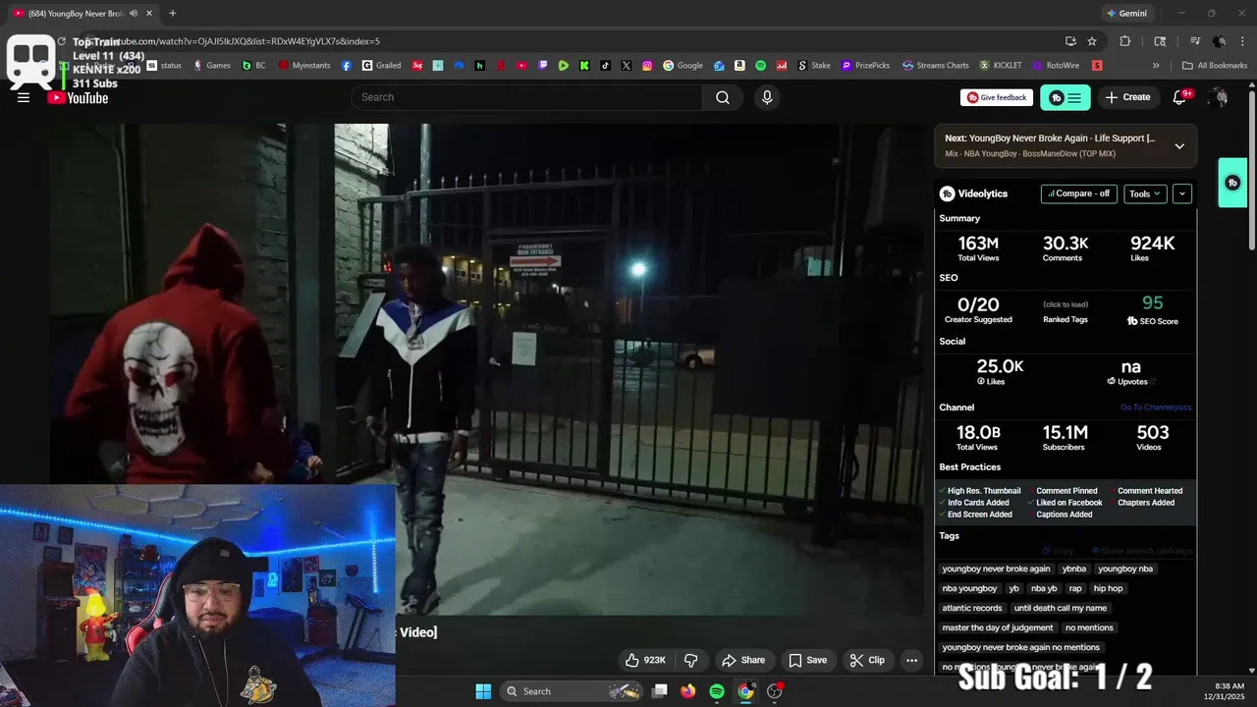Go to the YouTube home logo

[78, 97]
